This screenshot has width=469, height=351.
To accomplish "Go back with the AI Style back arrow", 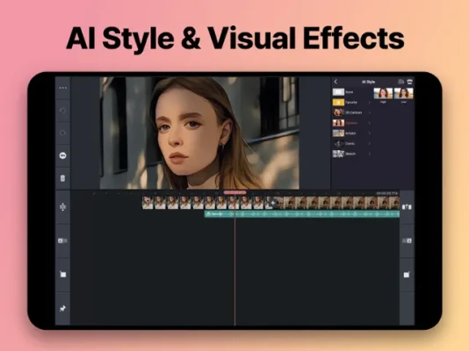I will tap(336, 82).
